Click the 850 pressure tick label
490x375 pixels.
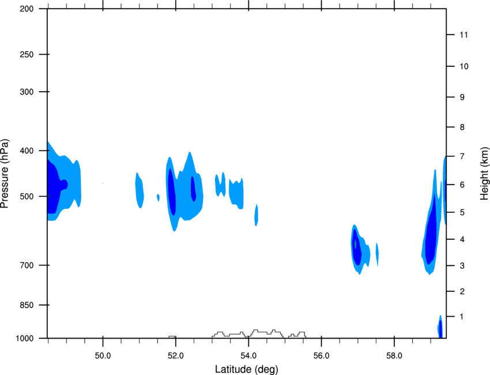click(27, 305)
